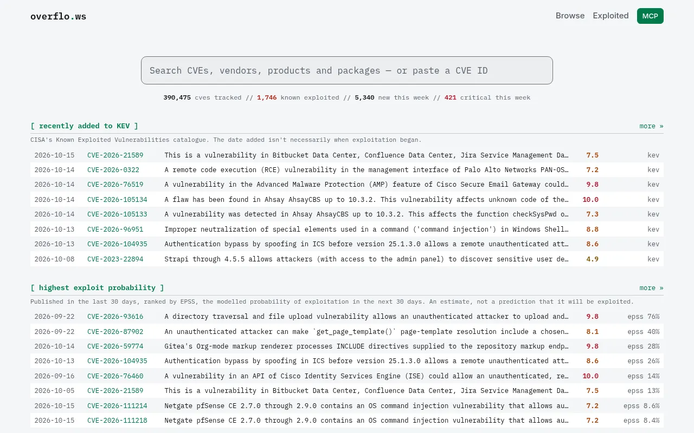View CVE-2026-105134
The height and width of the screenshot is (433, 694).
click(x=117, y=200)
